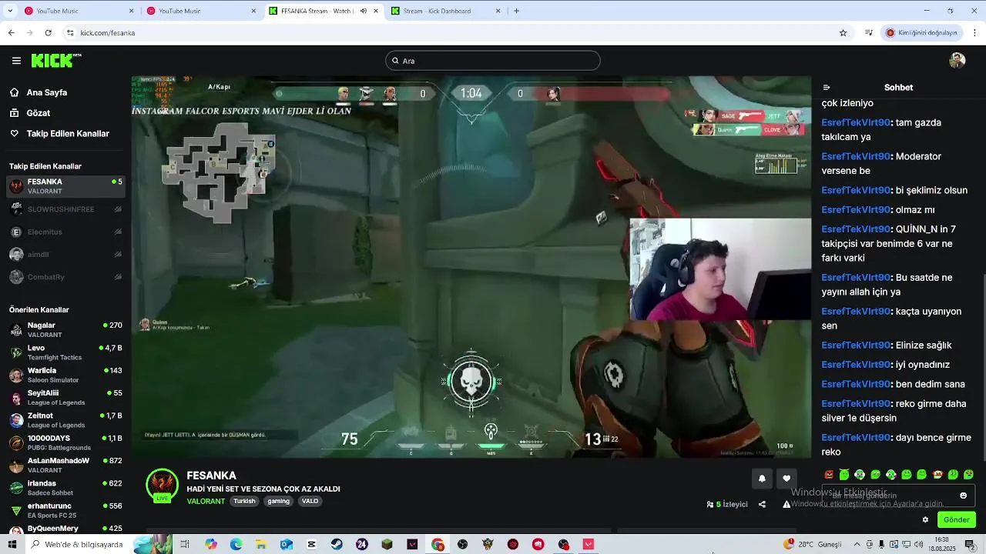Open OBS Studio from the taskbar

(462, 544)
